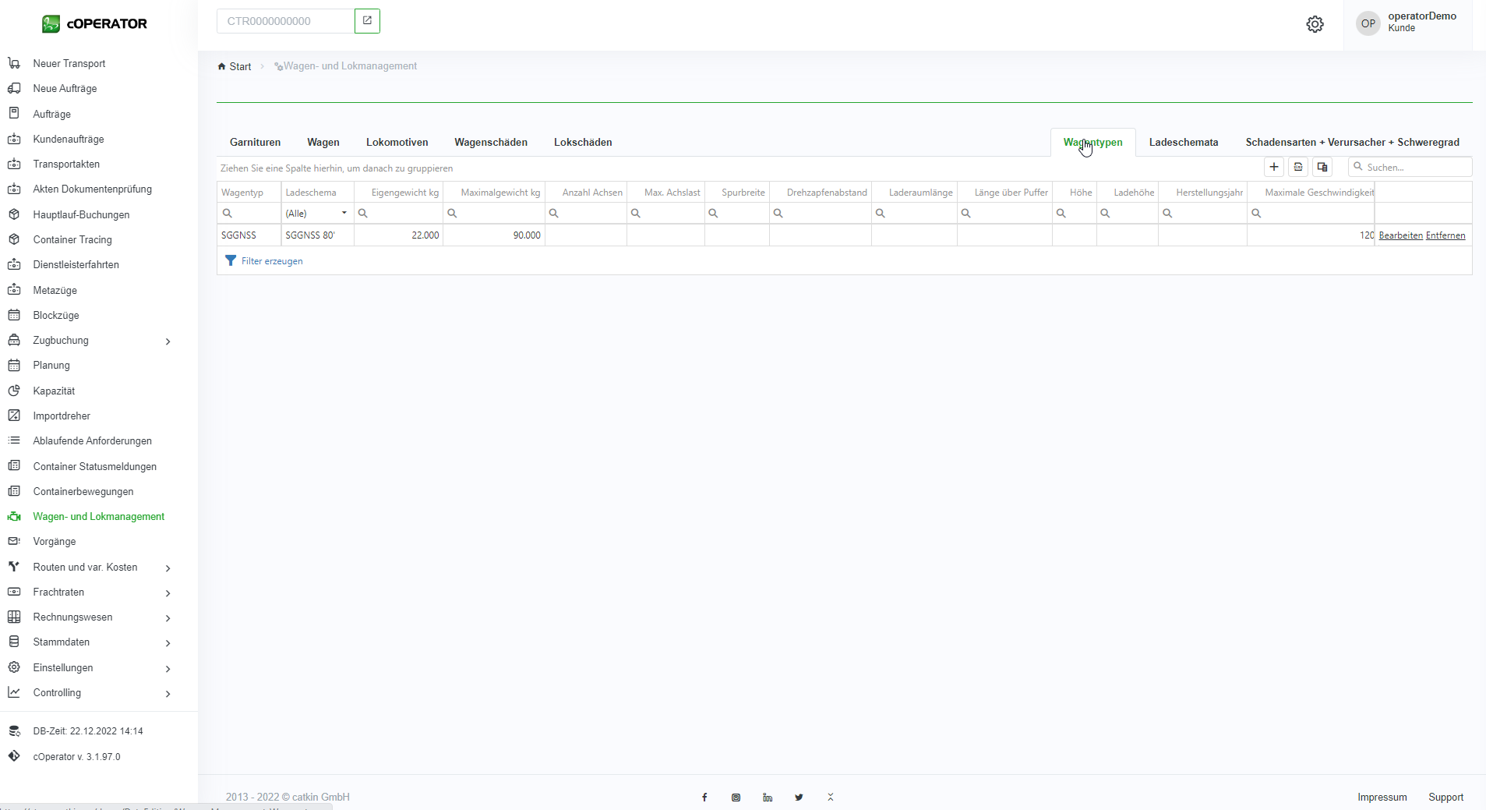1486x810 pixels.
Task: Switch to the Lokomotiven tab
Action: pyautogui.click(x=397, y=143)
